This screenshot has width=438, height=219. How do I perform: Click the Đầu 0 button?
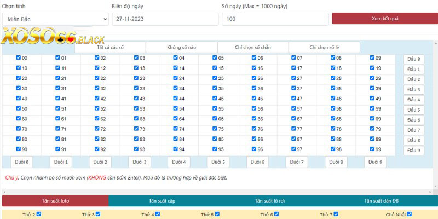pos(414,59)
